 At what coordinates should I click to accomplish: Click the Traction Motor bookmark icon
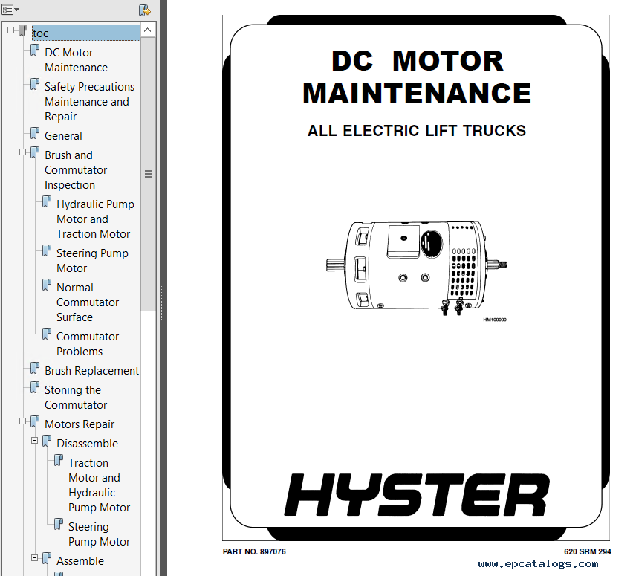click(x=59, y=460)
